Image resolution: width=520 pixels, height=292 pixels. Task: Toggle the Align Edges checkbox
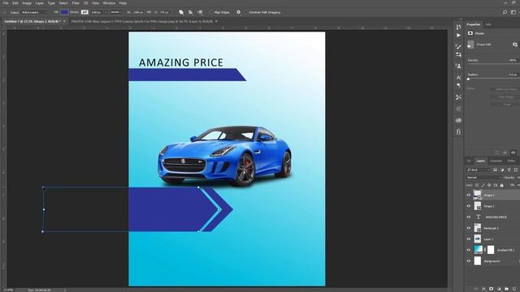(211, 12)
